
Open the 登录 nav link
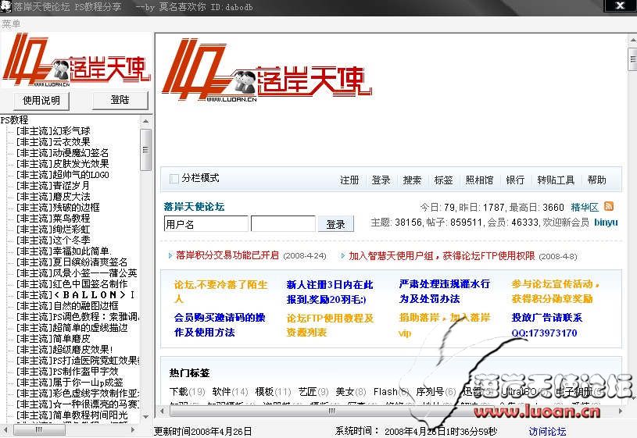point(381,180)
